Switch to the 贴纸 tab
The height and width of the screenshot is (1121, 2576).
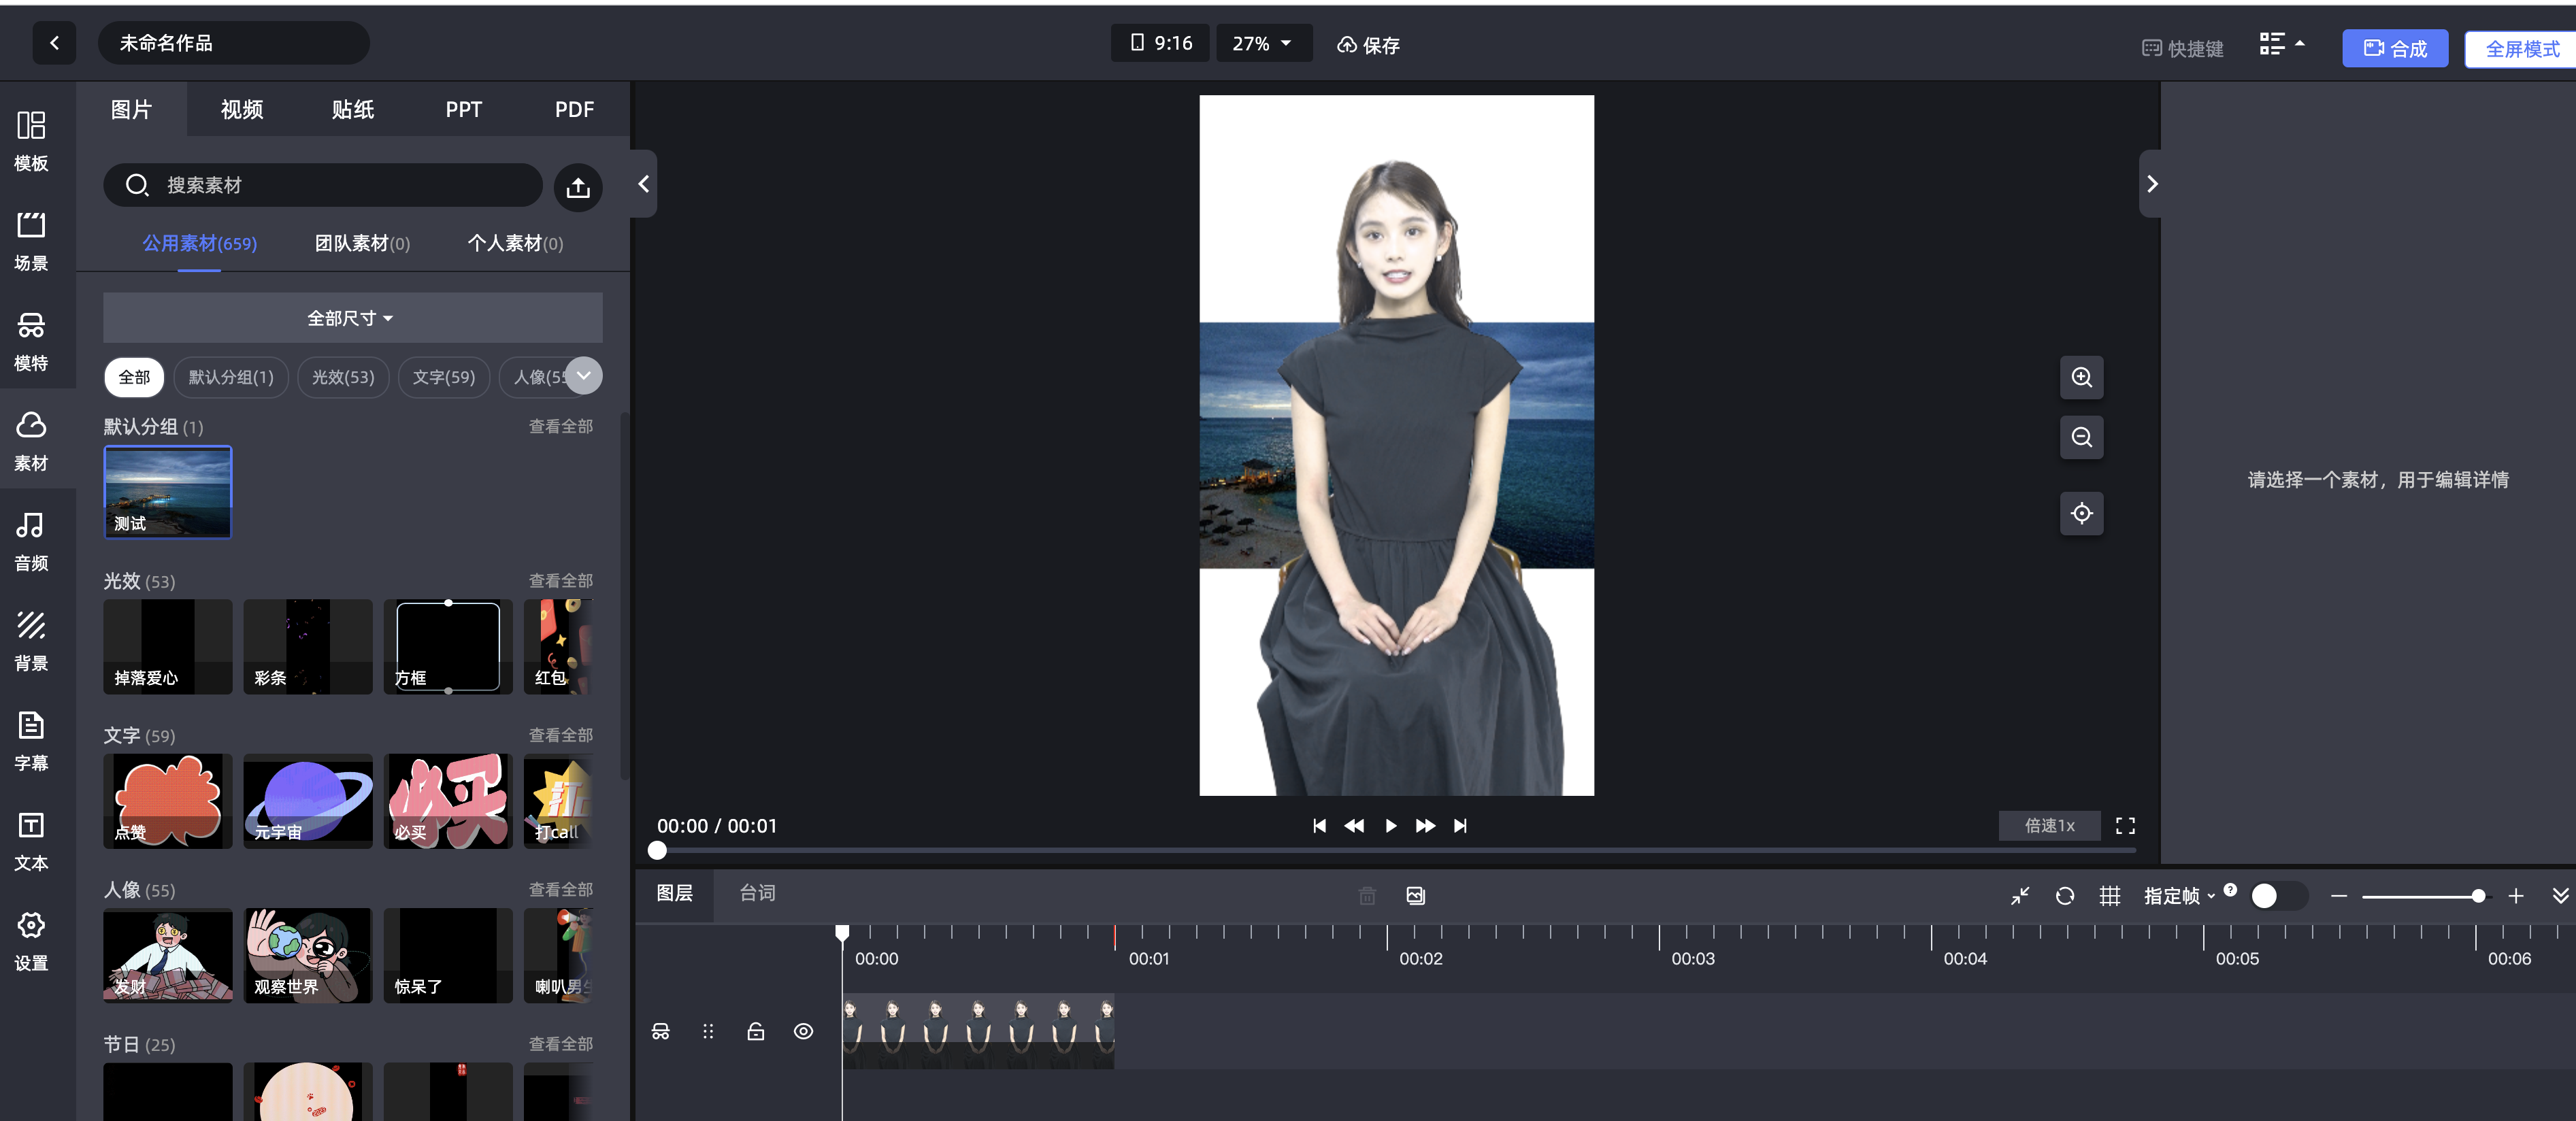(353, 109)
